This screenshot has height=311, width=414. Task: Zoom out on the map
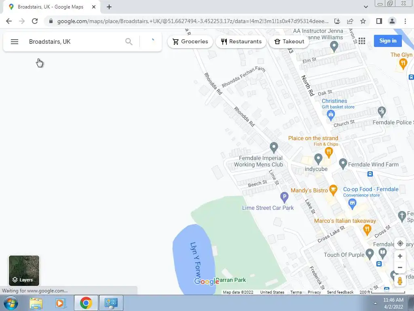click(x=400, y=267)
